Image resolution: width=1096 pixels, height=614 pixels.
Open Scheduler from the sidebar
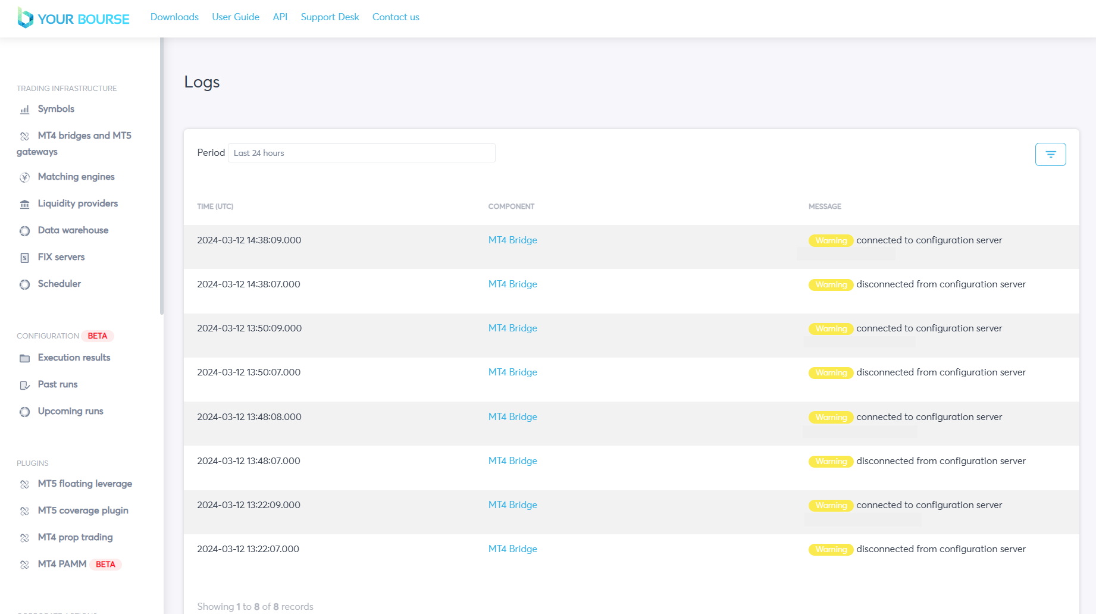click(x=59, y=284)
